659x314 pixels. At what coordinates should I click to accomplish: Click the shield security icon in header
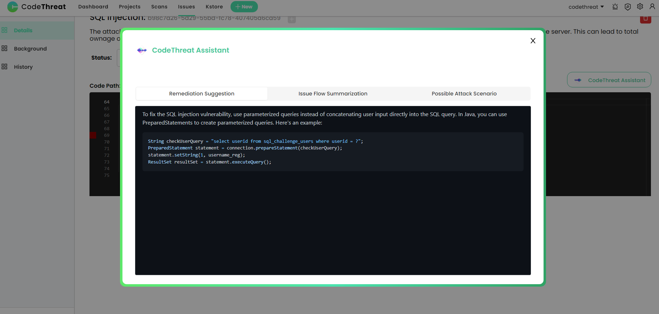click(x=628, y=7)
